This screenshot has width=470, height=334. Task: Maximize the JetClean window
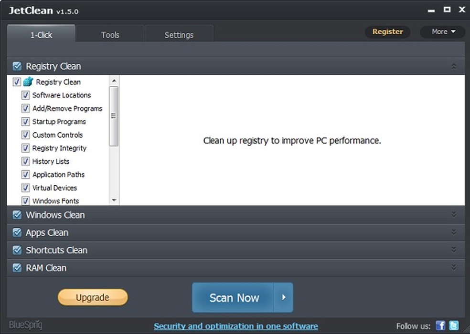pos(447,10)
